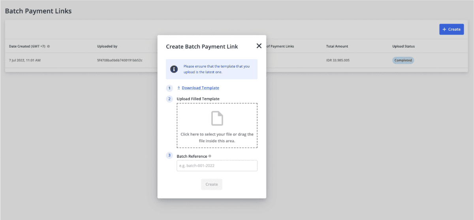The height and width of the screenshot is (220, 474).
Task: Click the file document icon in the upload area
Action: (x=217, y=118)
